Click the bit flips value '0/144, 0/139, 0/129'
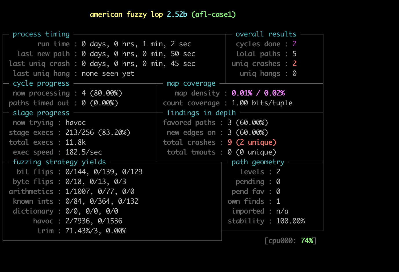The width and height of the screenshot is (399, 272). click(x=104, y=172)
